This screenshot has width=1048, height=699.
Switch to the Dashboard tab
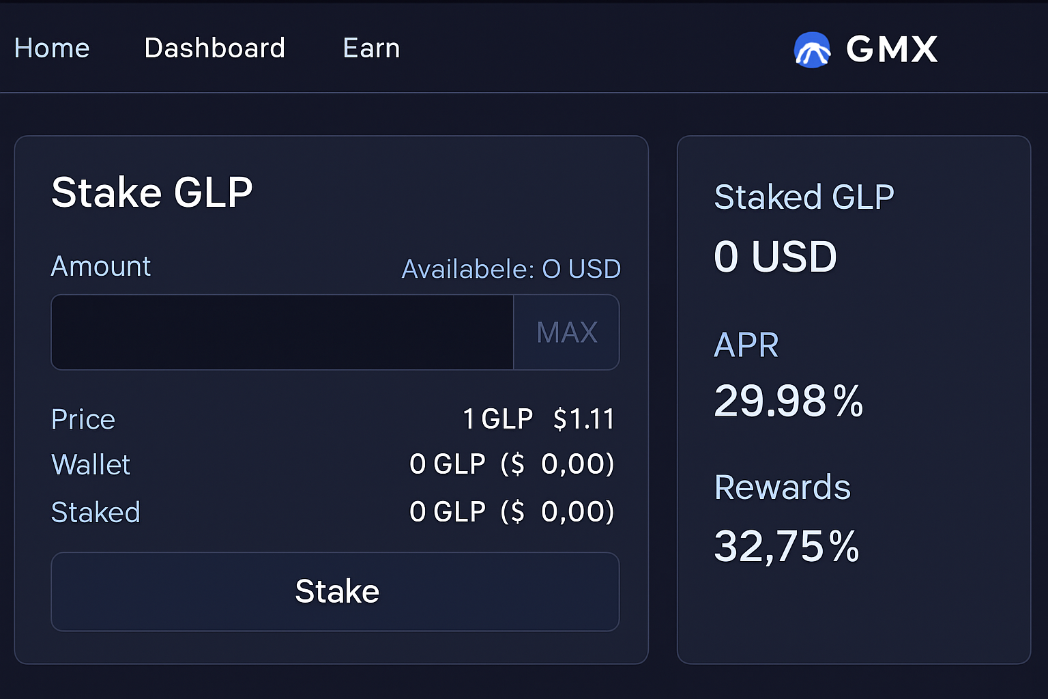click(214, 48)
